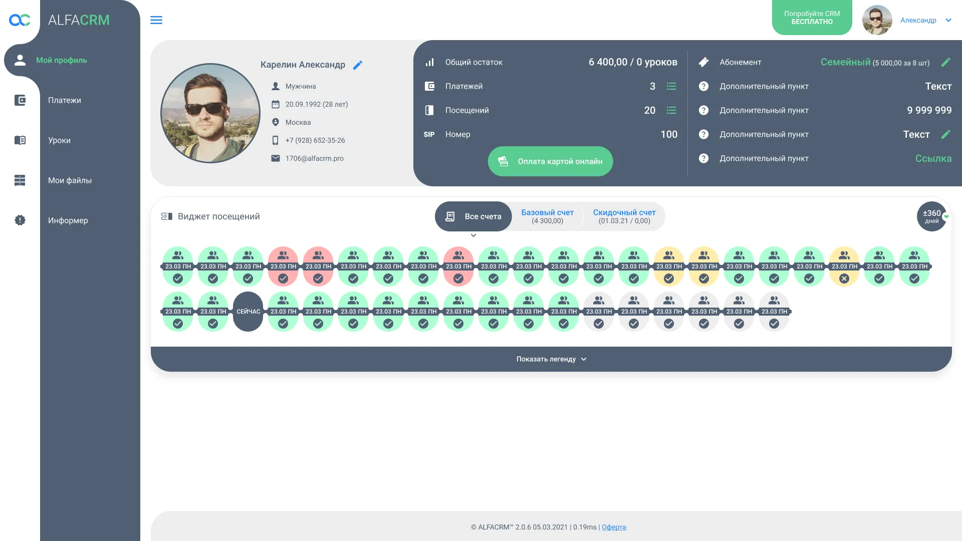Select the СЕЙЧАС visit marker
This screenshot has height=541, width=962.
tap(248, 312)
